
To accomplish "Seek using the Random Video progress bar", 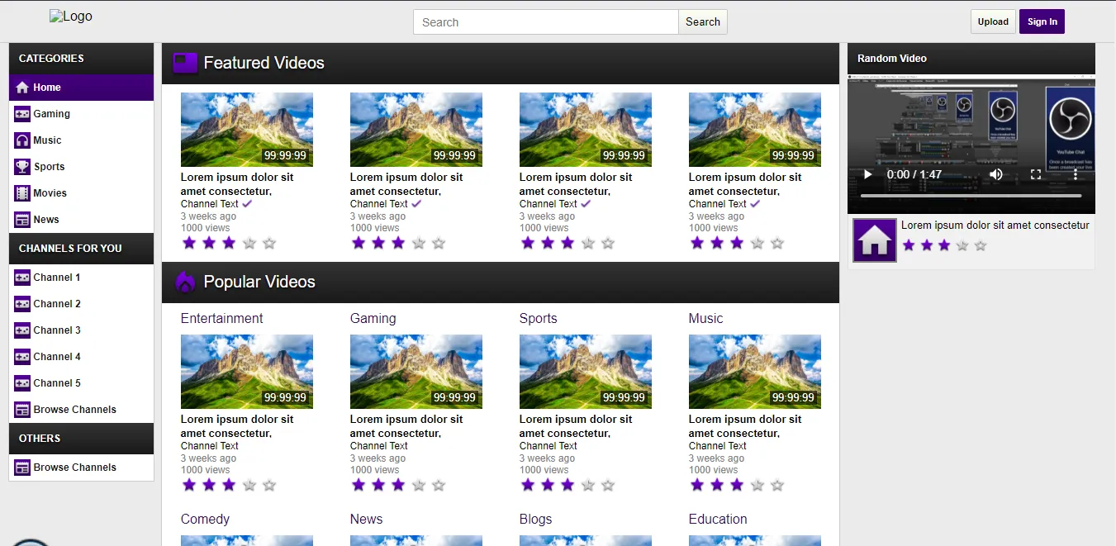I will pos(971,196).
